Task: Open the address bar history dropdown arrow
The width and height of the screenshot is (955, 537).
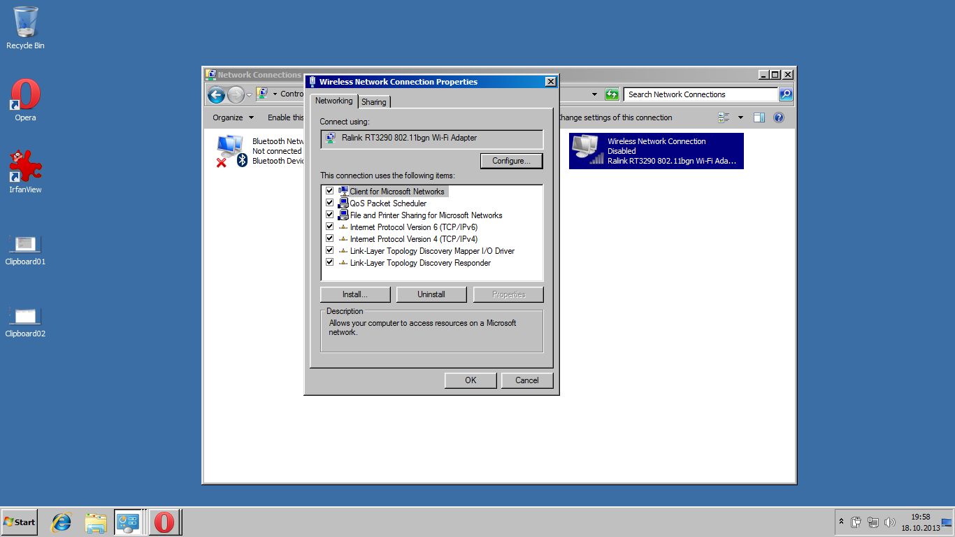Action: pos(594,94)
